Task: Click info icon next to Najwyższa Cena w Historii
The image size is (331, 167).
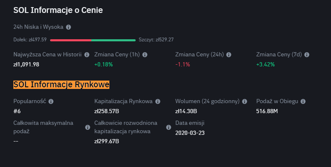Action: [x=87, y=55]
